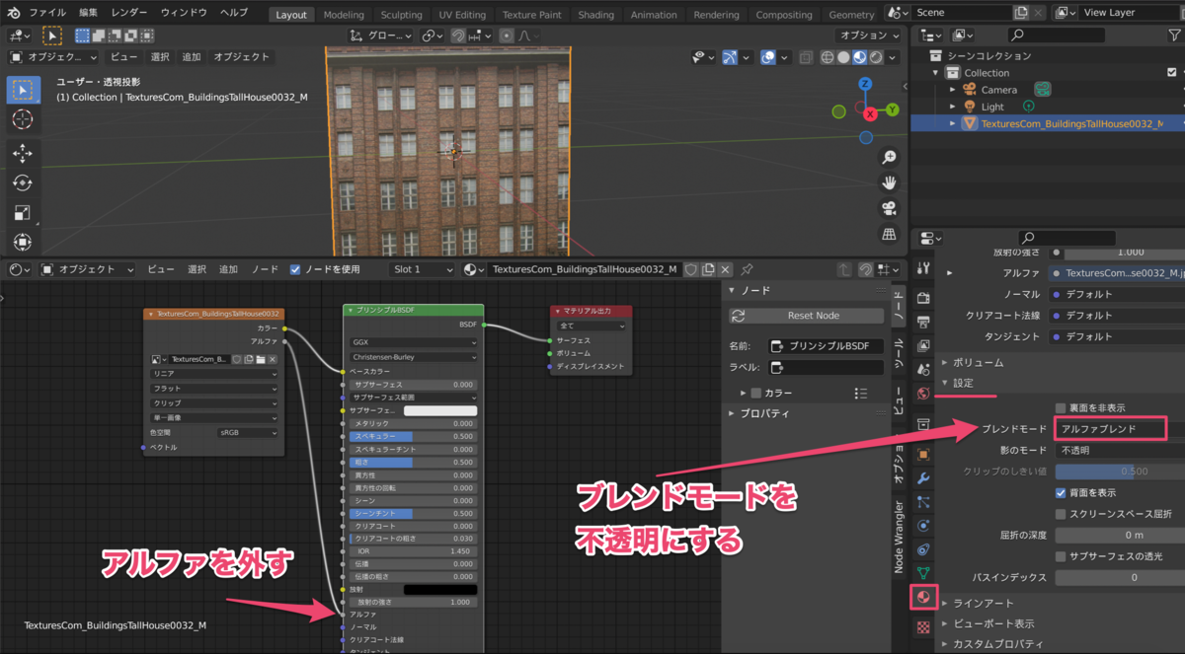Open the Slot 1 dropdown

click(x=422, y=269)
